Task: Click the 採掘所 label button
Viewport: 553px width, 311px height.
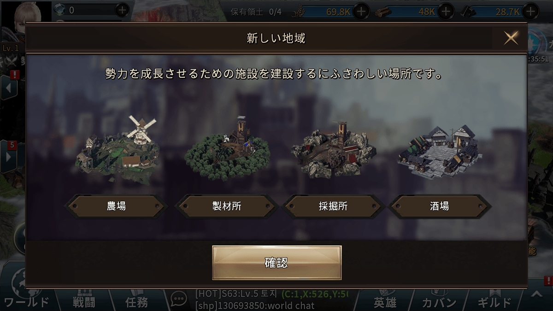Action: [333, 206]
